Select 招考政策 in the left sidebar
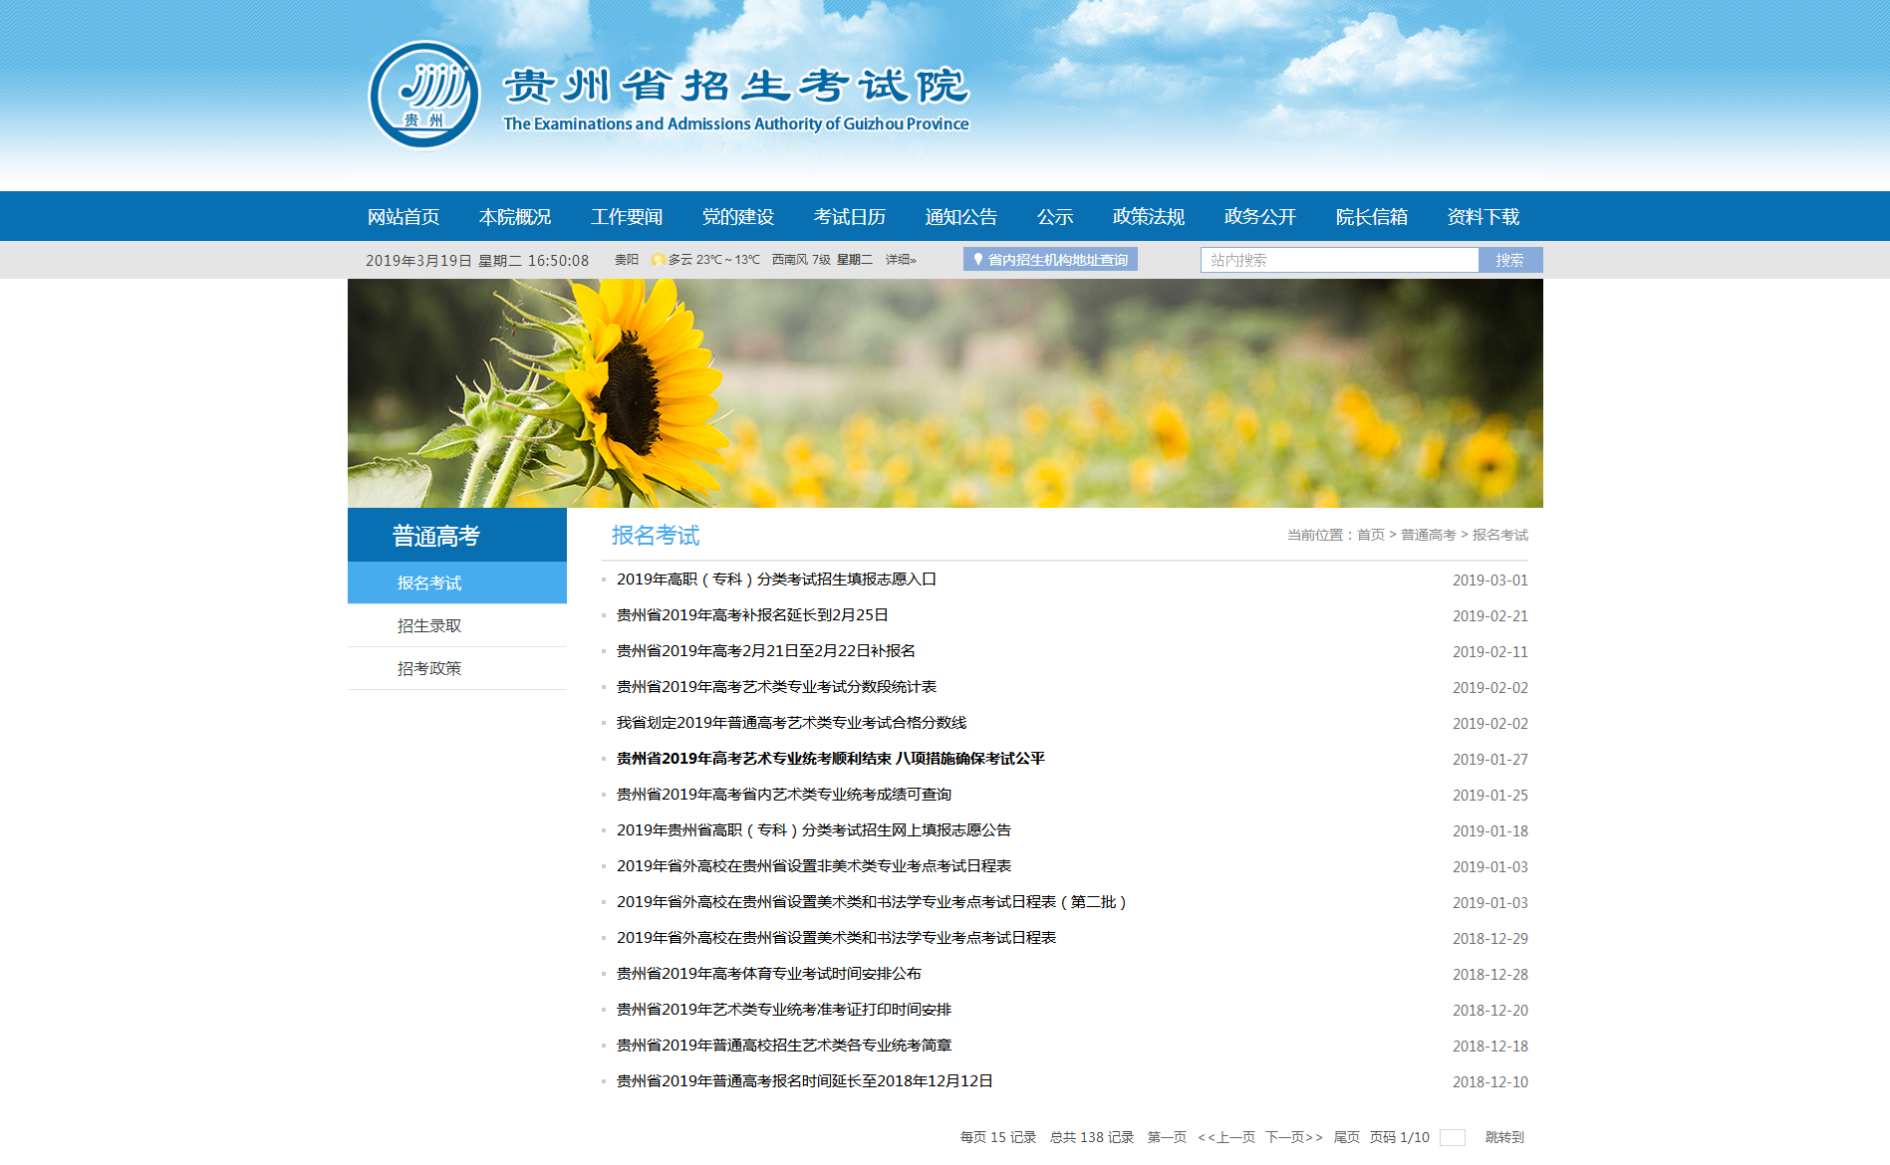The width and height of the screenshot is (1890, 1165). pyautogui.click(x=429, y=668)
